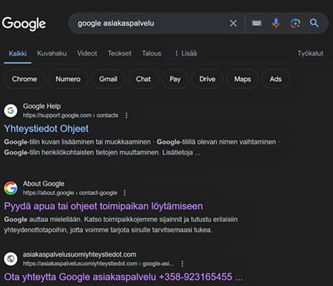
Task: Clear the search box with X icon
Action: click(233, 23)
